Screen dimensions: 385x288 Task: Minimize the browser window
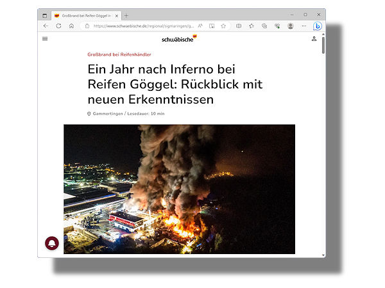point(292,15)
